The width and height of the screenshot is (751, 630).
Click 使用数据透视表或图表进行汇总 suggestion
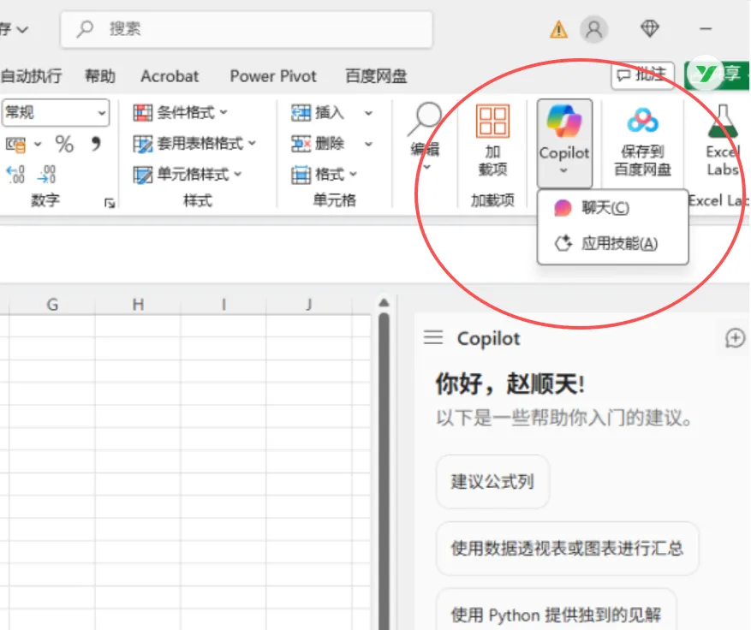pos(567,549)
